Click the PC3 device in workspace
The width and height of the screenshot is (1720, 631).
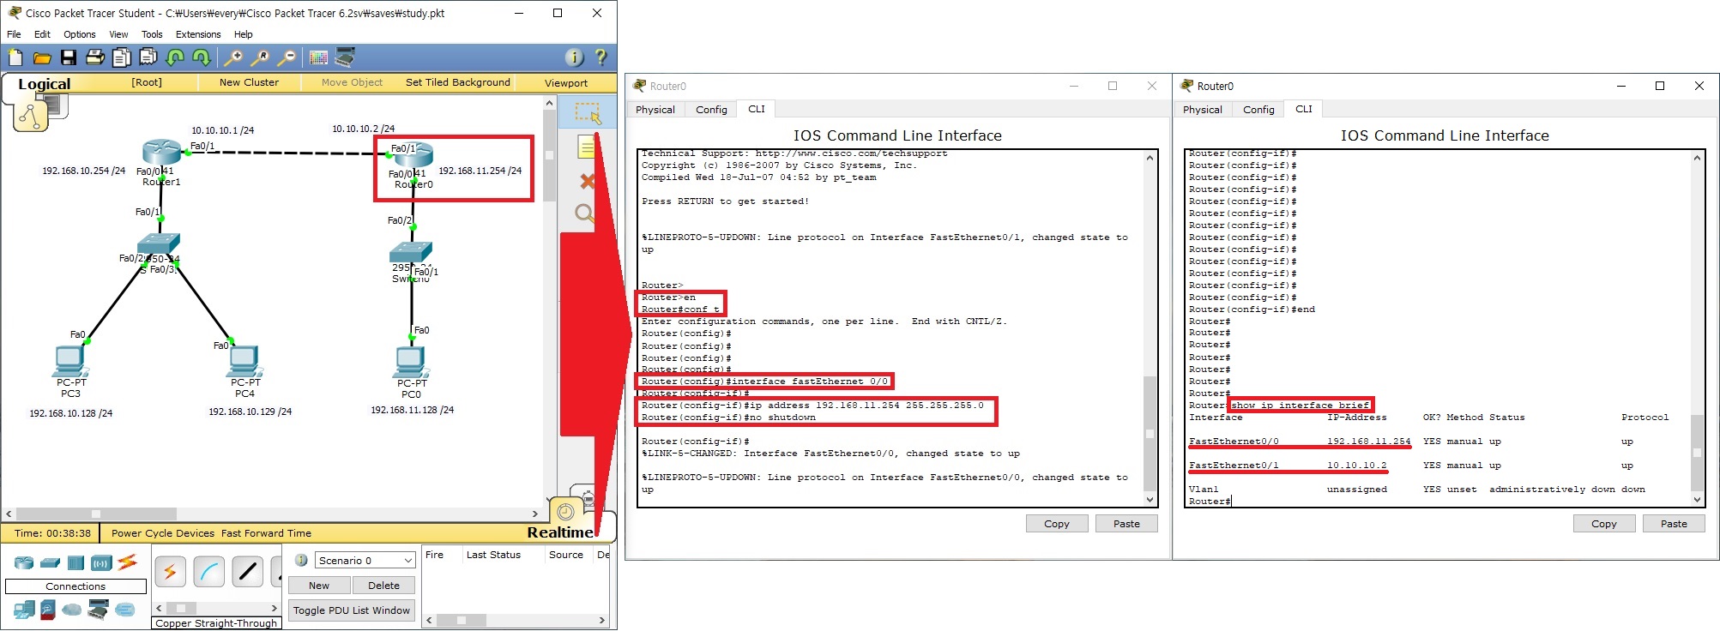coord(70,360)
